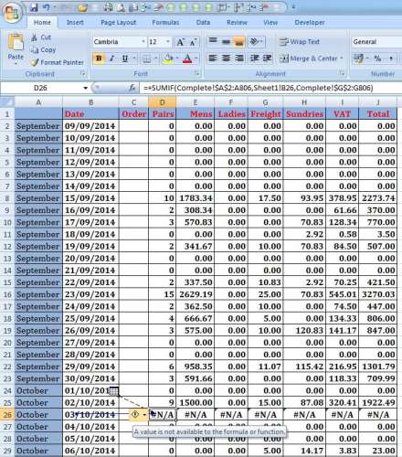Decrease font size with Shrink Font
402x457 pixels.
point(193,42)
